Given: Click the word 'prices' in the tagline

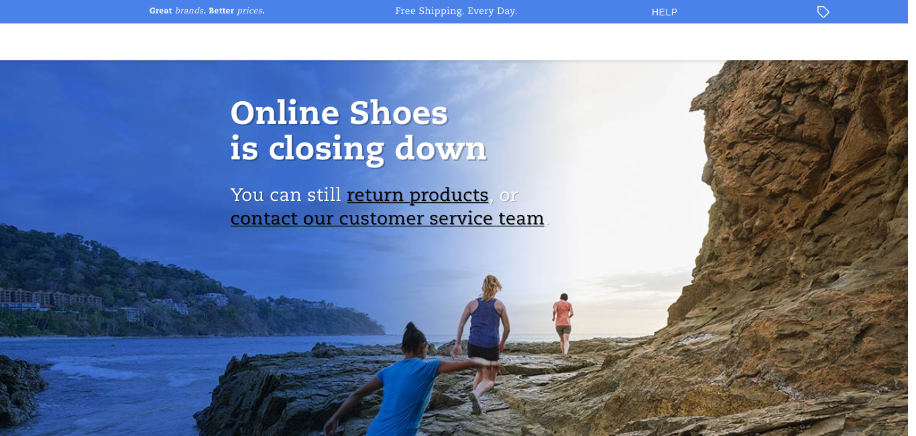Looking at the screenshot, I should pos(249,11).
